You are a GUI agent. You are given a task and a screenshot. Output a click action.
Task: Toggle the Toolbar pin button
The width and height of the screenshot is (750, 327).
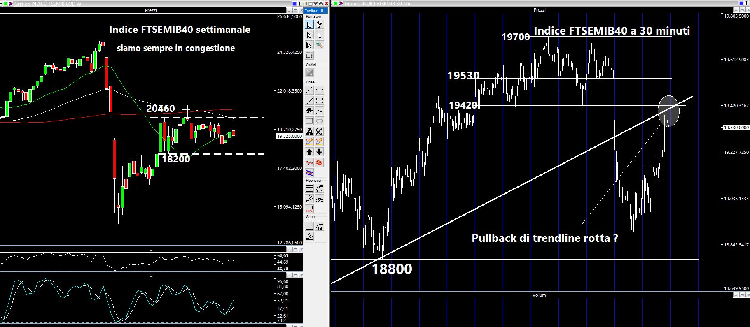[x=322, y=11]
